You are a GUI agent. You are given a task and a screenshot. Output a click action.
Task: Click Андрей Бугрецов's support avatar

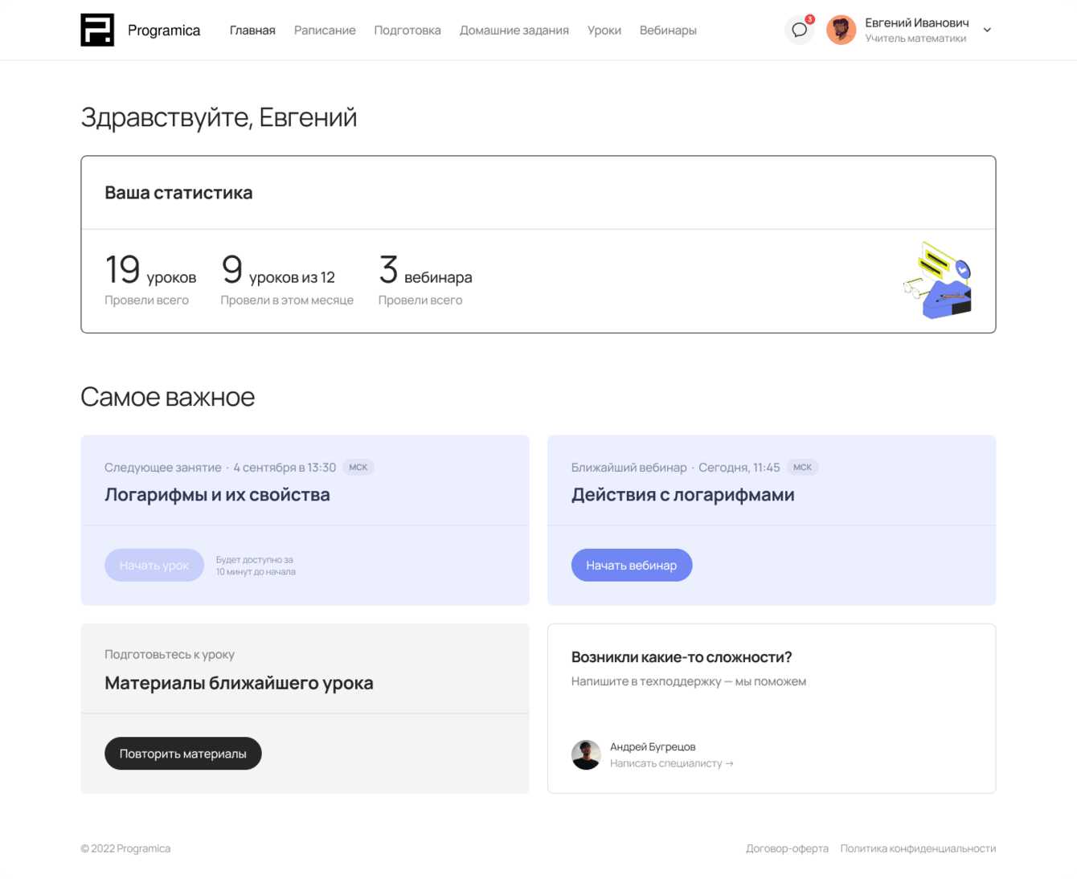(586, 754)
